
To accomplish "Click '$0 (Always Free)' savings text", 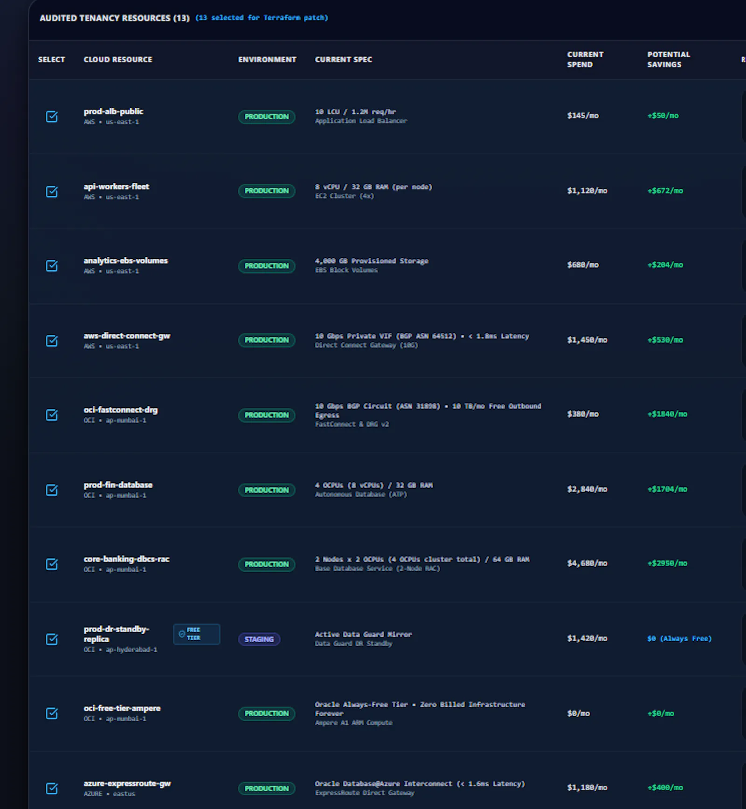I will [x=679, y=638].
